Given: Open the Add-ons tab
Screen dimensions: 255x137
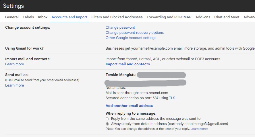Looking at the screenshot, I should (x=203, y=17).
